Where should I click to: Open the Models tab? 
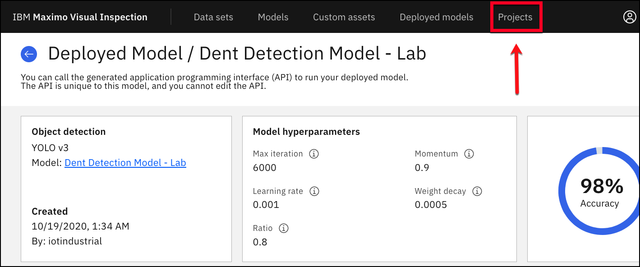(x=273, y=17)
